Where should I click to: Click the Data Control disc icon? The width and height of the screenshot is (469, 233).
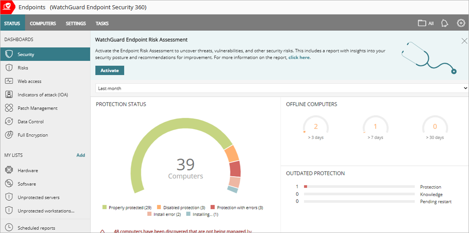tap(9, 122)
